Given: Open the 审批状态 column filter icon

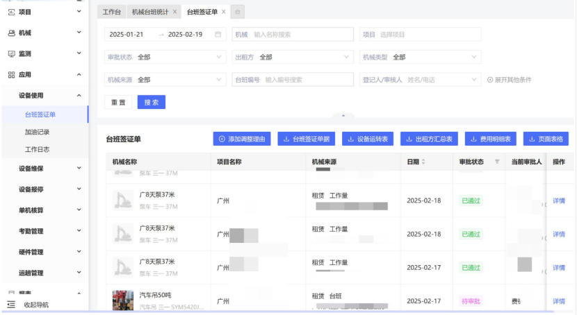Looking at the screenshot, I should (x=497, y=162).
